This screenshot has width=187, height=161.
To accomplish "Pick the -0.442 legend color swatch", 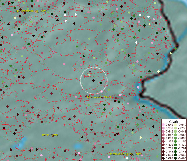I will [175, 131].
